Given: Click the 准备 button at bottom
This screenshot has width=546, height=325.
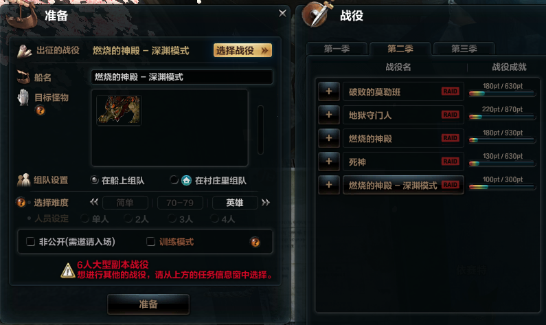Looking at the screenshot, I should click(x=148, y=304).
